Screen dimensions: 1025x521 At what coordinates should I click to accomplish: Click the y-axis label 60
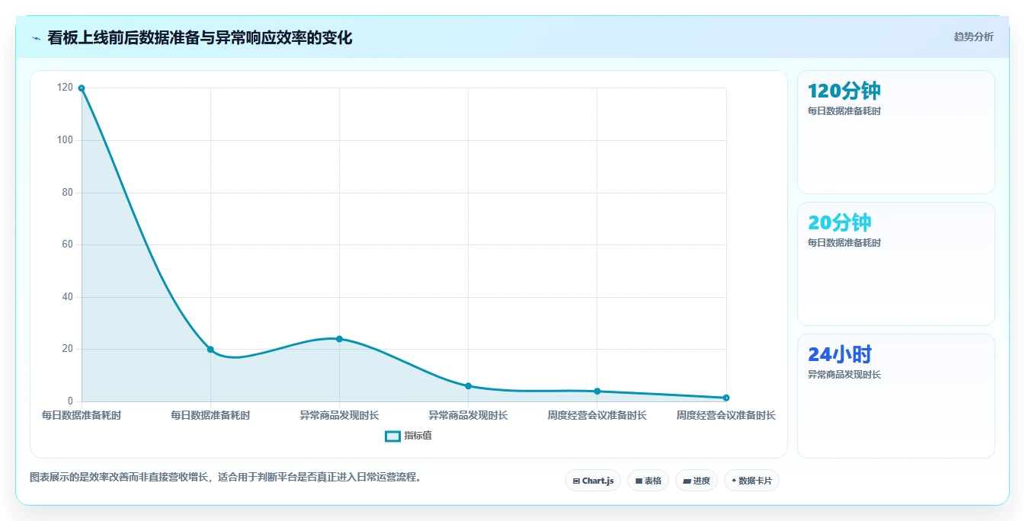(x=67, y=245)
